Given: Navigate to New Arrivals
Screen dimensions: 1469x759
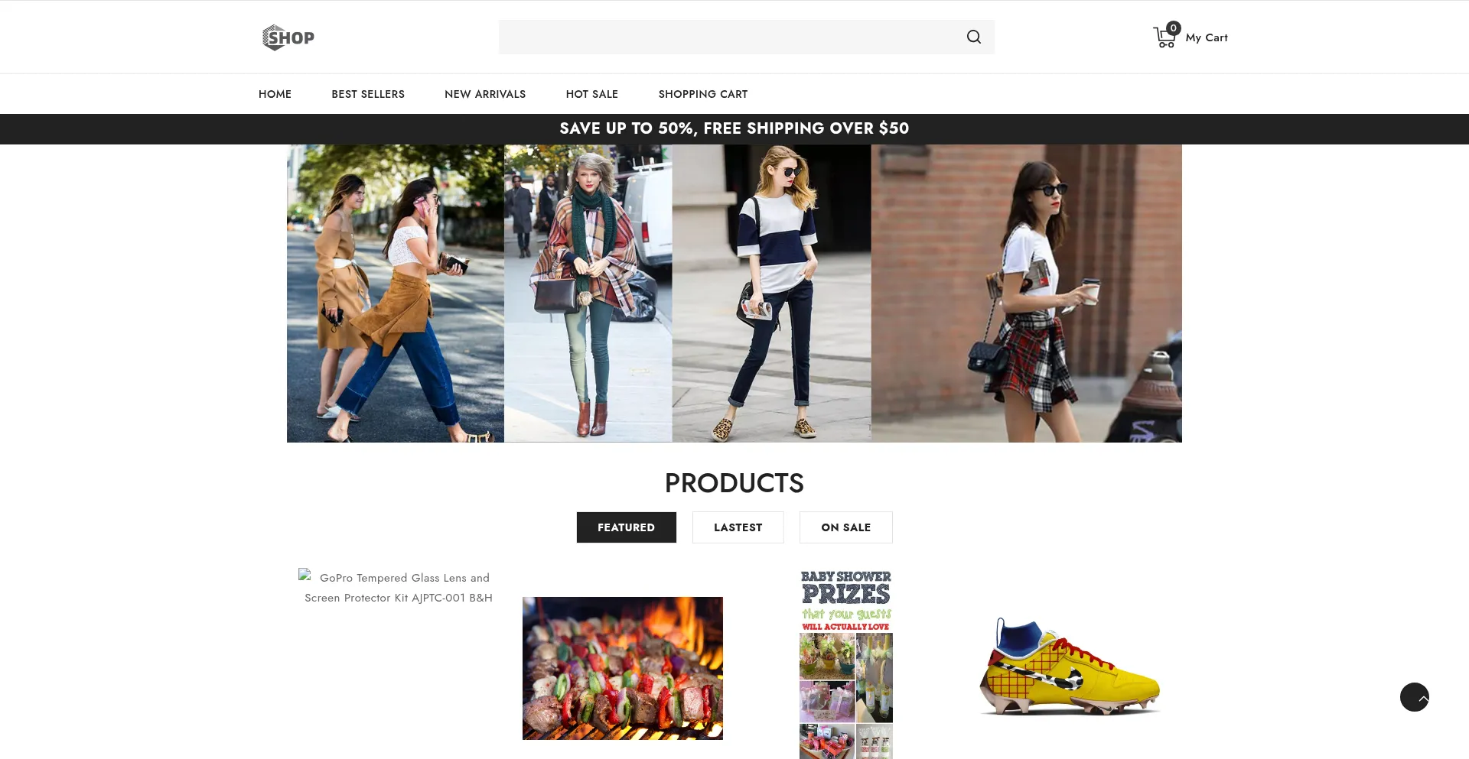Looking at the screenshot, I should (485, 94).
